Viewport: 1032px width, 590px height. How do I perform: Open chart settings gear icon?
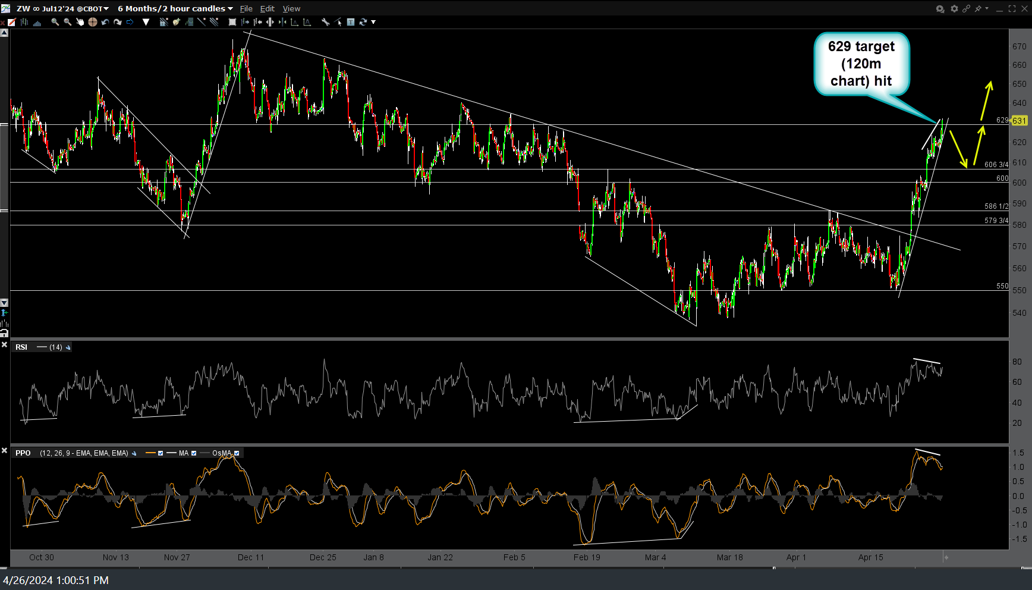(x=954, y=8)
